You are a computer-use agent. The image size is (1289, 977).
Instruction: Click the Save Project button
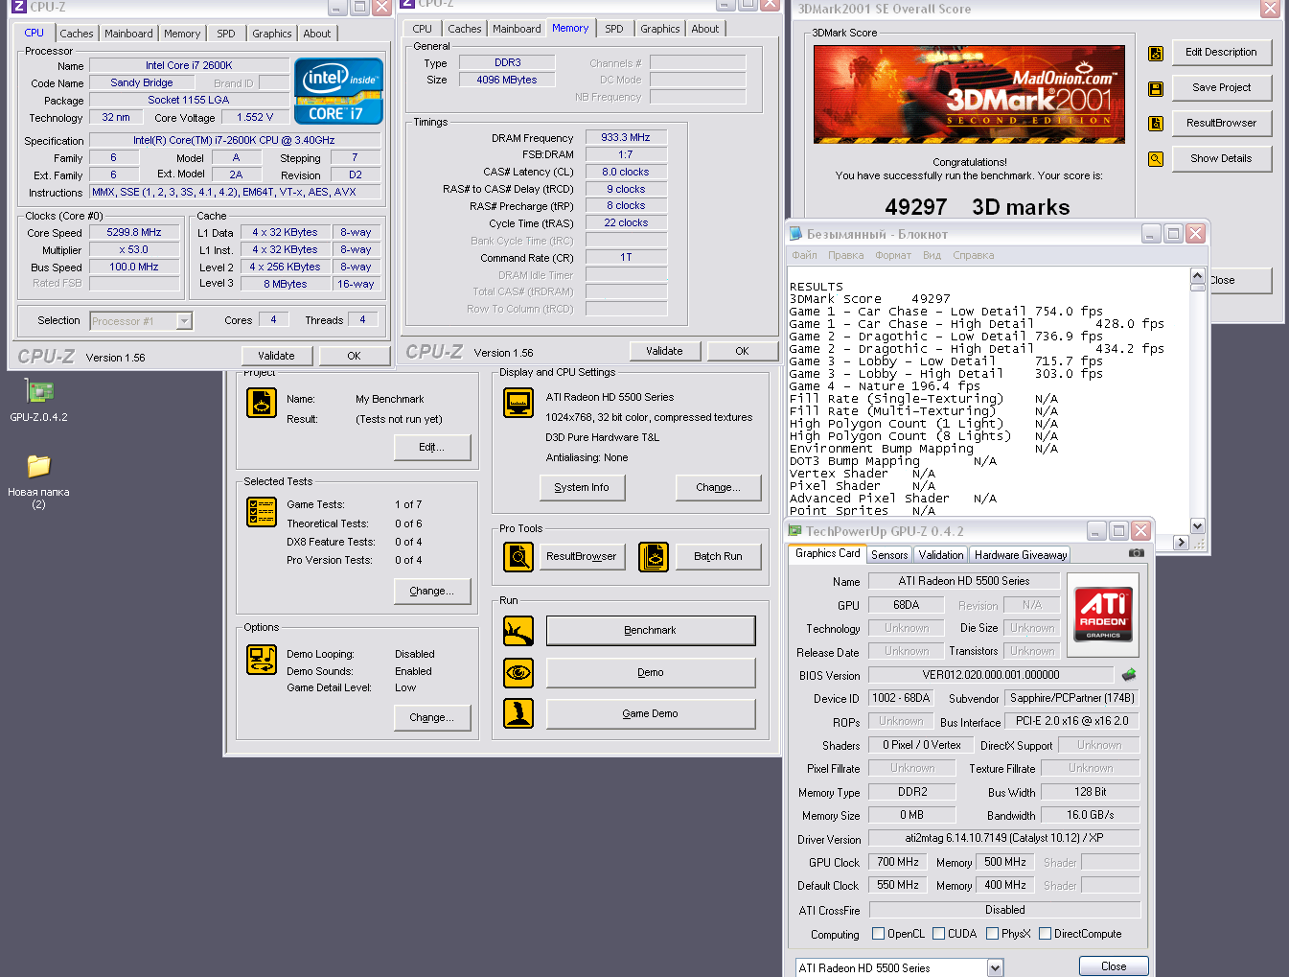[1222, 87]
